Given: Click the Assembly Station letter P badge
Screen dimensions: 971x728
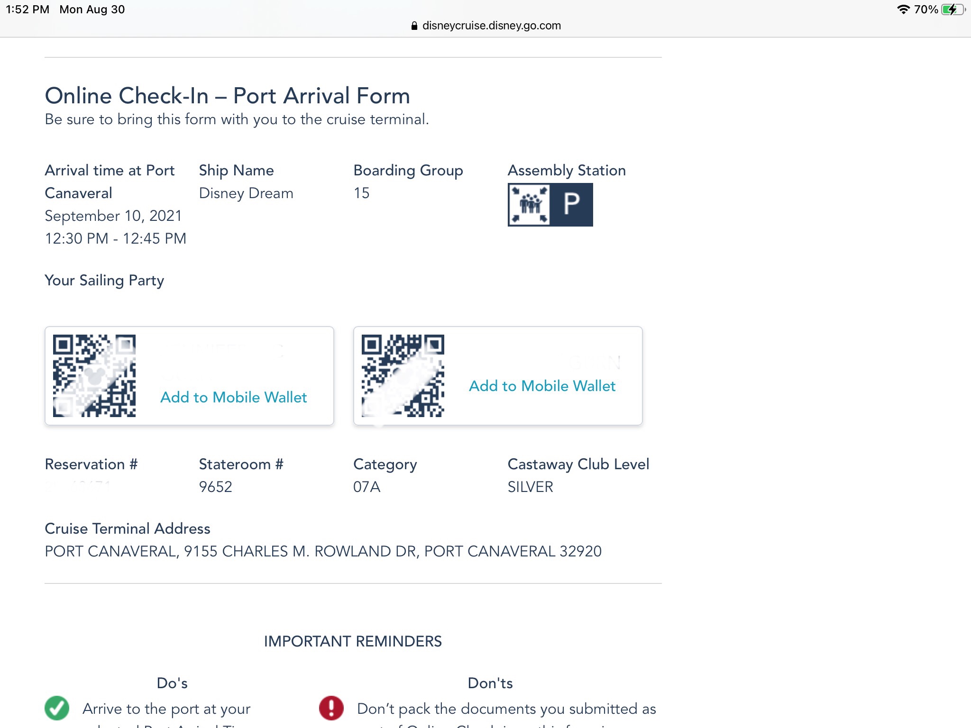Looking at the screenshot, I should pyautogui.click(x=571, y=205).
